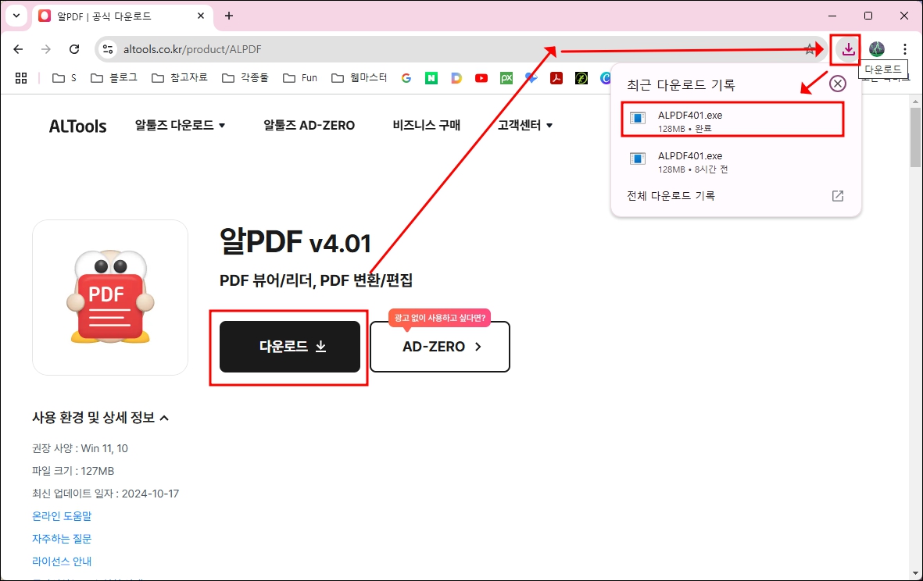
Task: Open the S bookmark folder
Action: [64, 77]
